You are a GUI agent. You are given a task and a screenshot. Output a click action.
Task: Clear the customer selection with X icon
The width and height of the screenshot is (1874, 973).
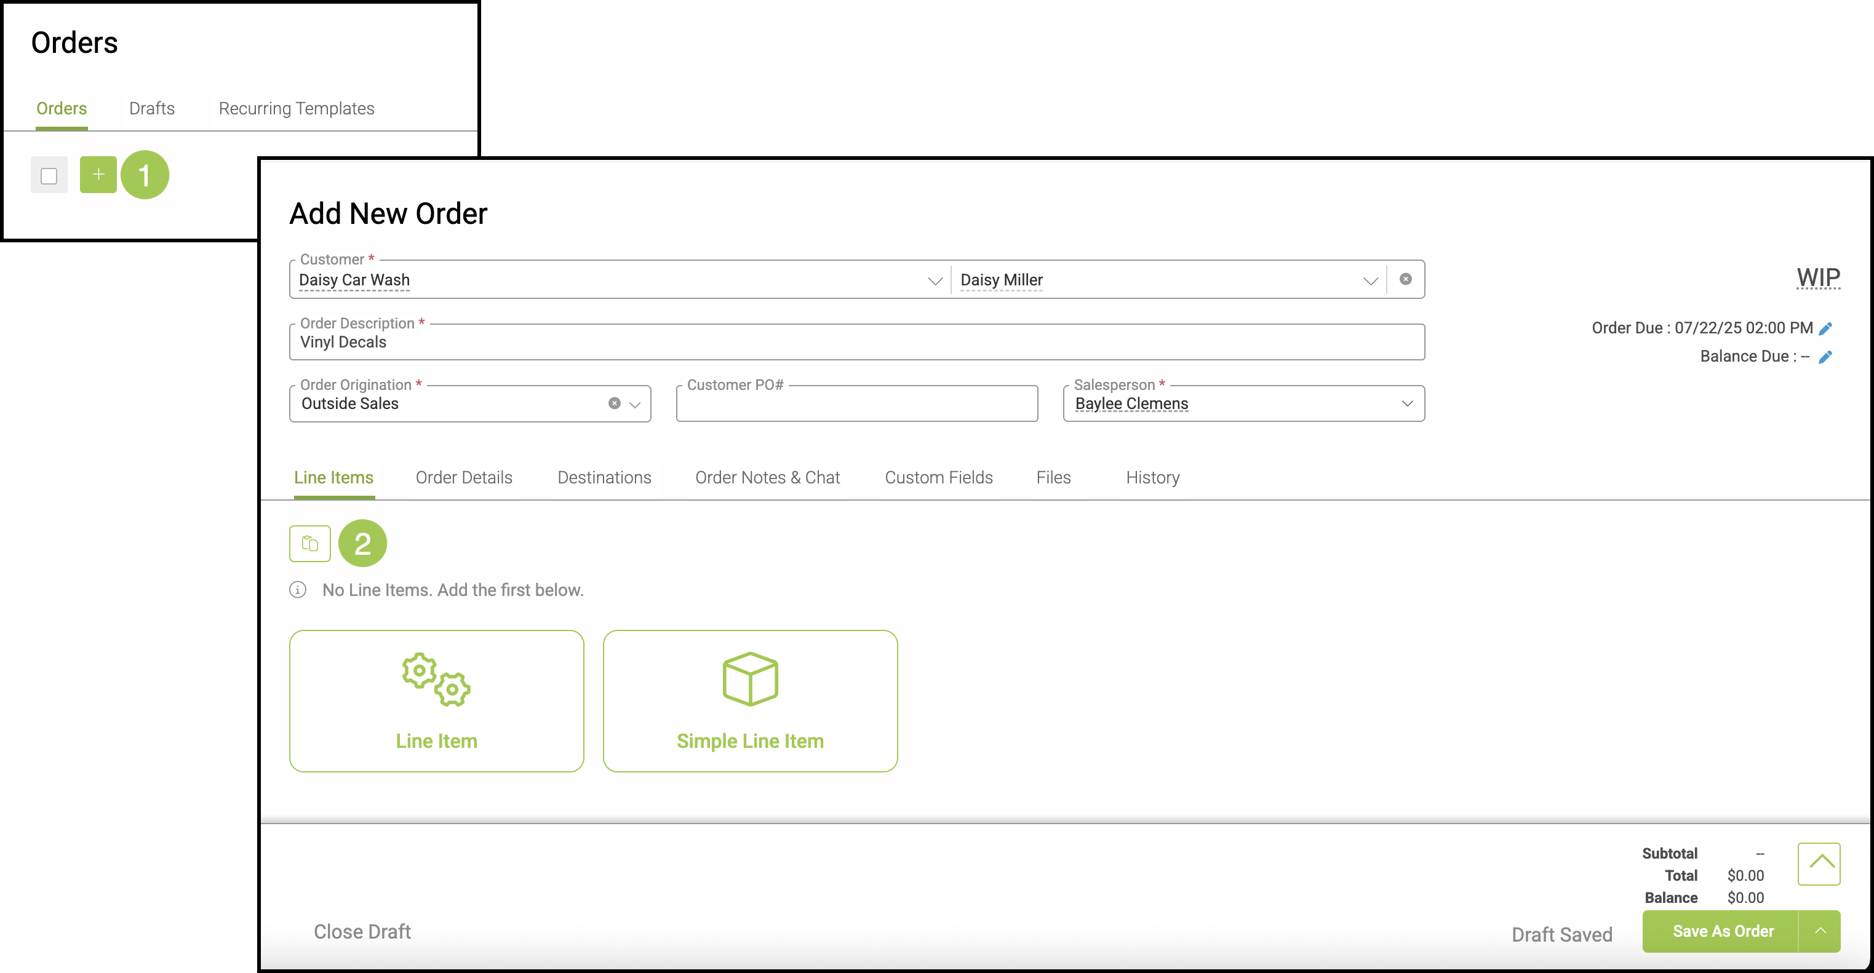tap(1405, 279)
